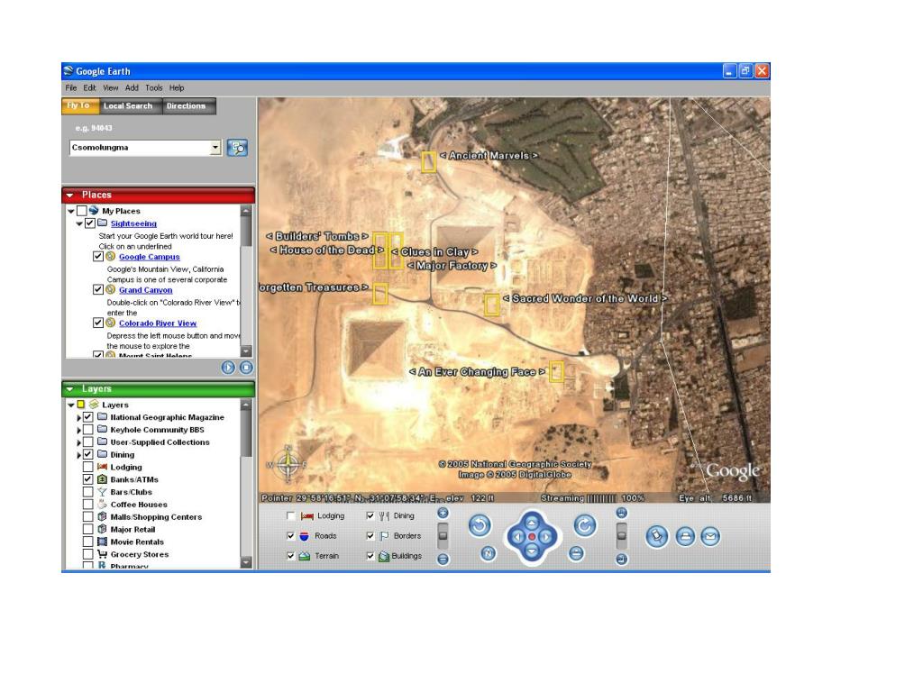Expand User-Supplied Collections layer

pyautogui.click(x=79, y=442)
